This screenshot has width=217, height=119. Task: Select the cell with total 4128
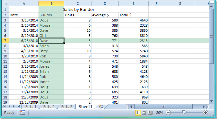(134, 72)
